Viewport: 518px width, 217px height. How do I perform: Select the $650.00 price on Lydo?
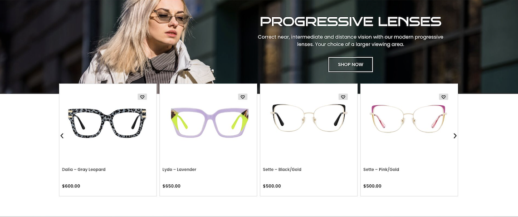tap(171, 186)
